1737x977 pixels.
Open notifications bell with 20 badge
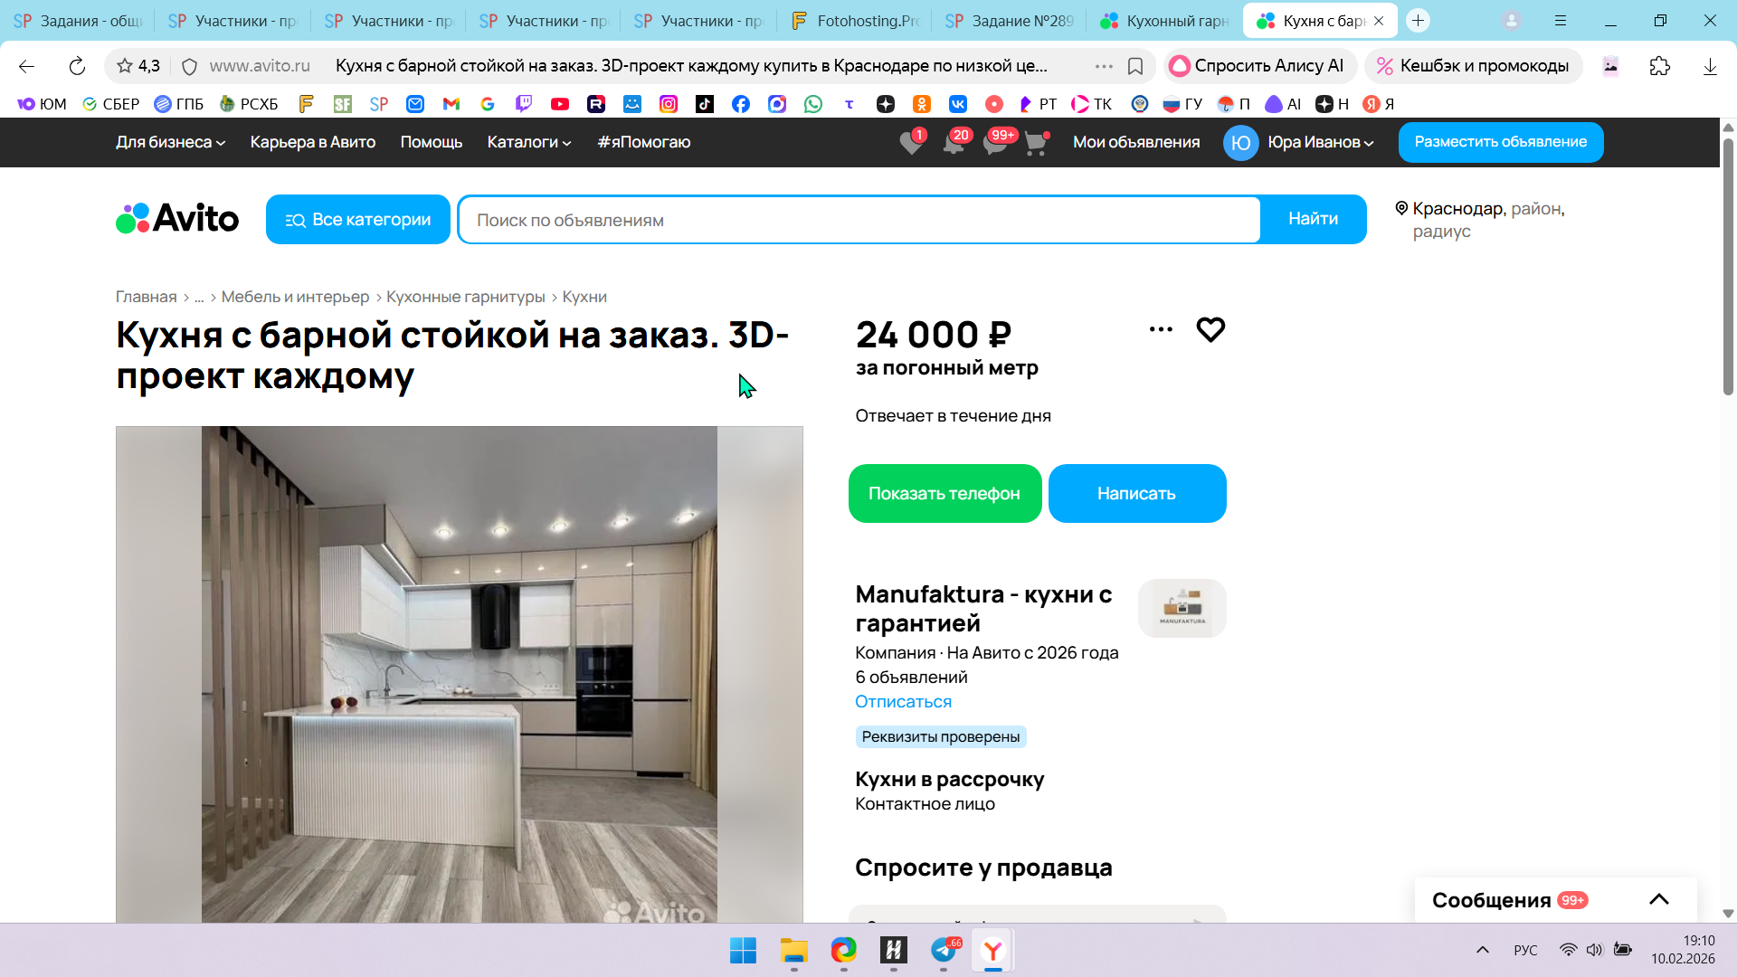point(954,143)
